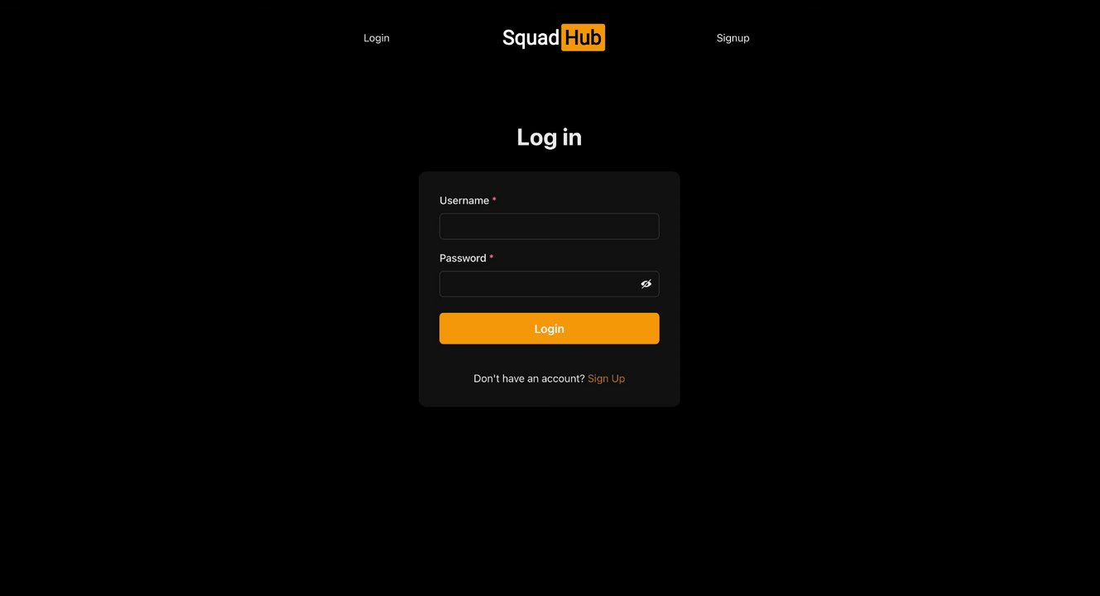Click the orange Hub badge in the logo
1100x596 pixels.
pos(584,38)
